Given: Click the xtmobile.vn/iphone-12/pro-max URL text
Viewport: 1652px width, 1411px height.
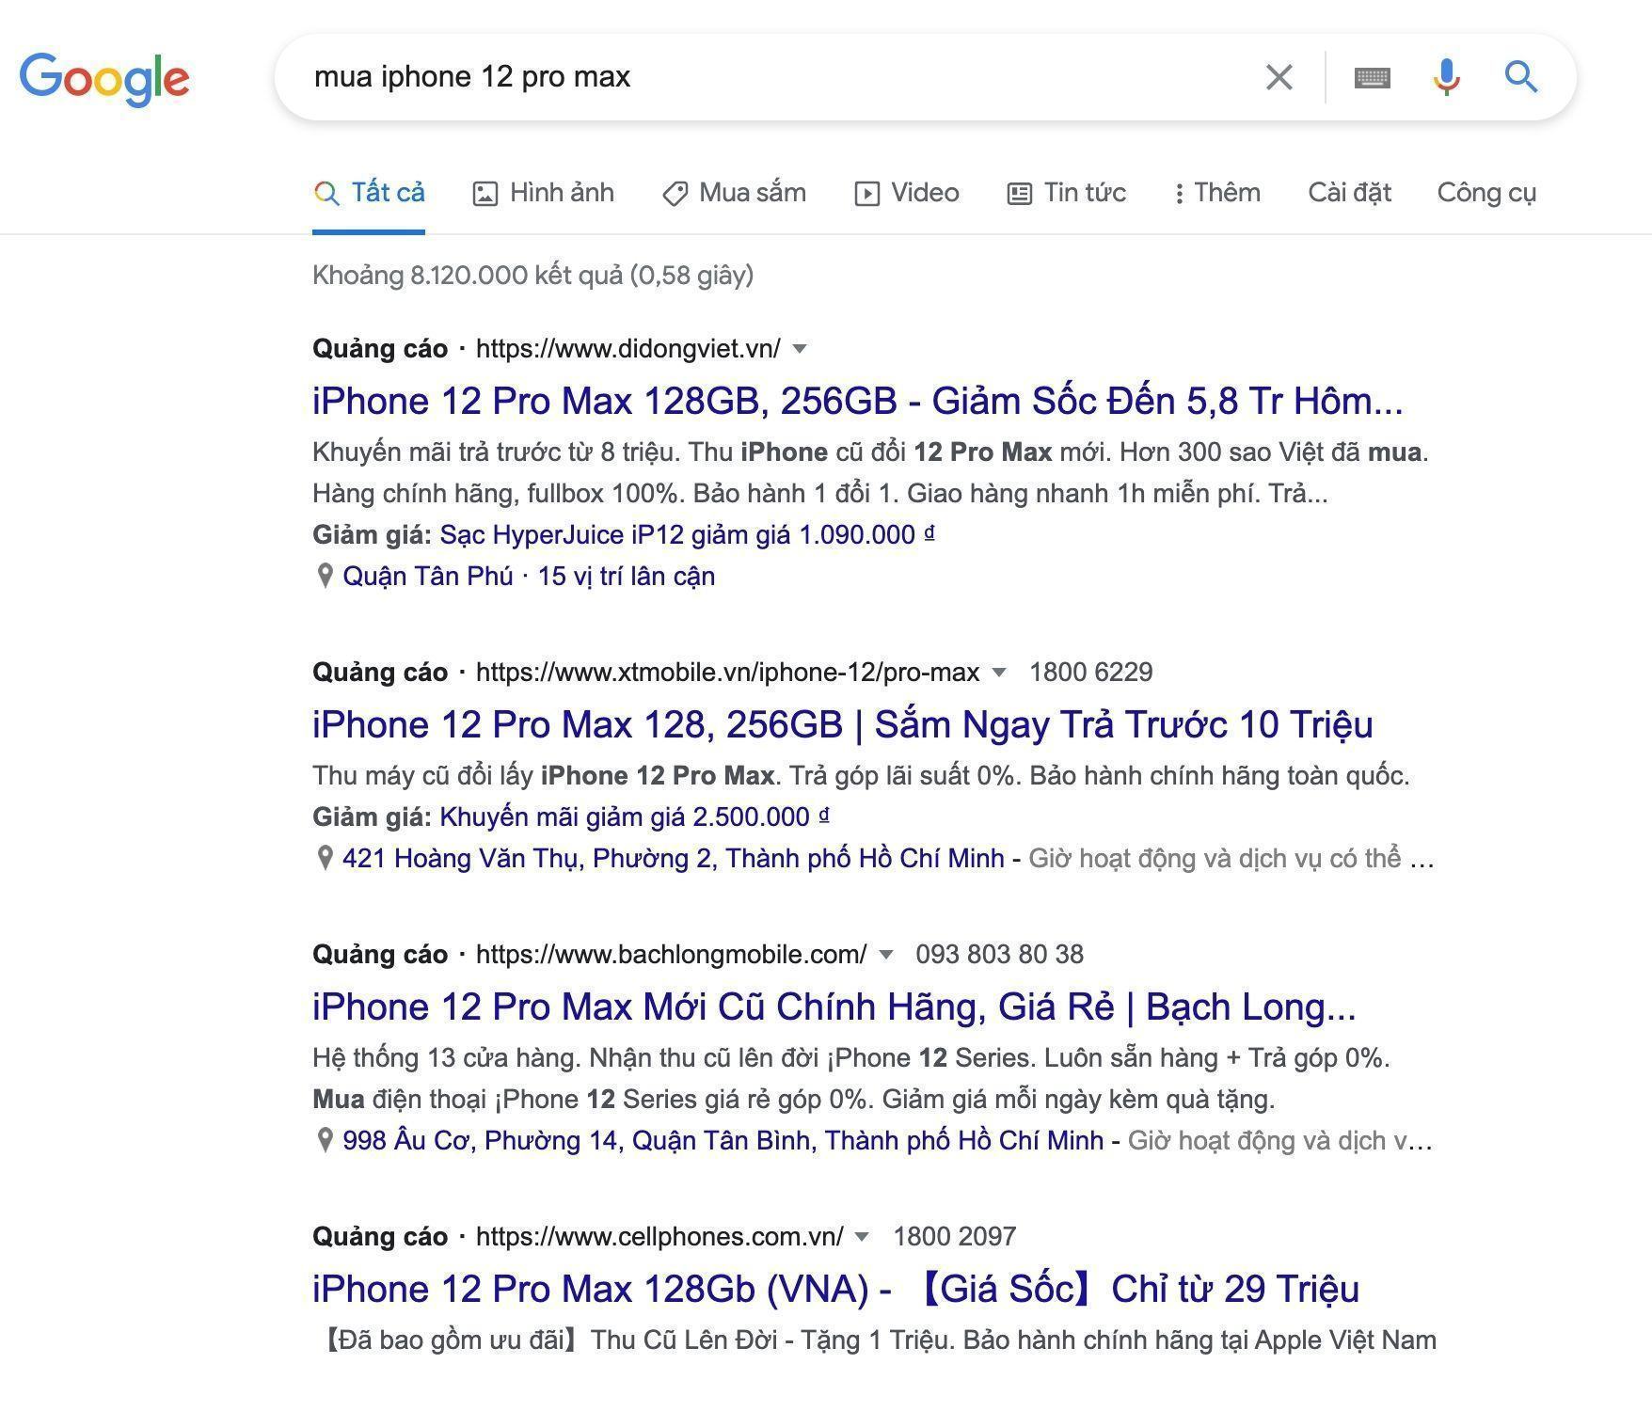Looking at the screenshot, I should click(x=728, y=673).
